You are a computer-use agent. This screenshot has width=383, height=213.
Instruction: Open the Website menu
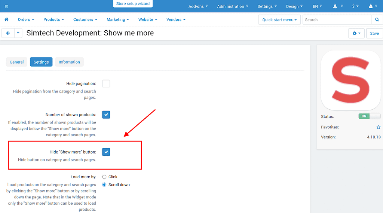click(x=148, y=19)
